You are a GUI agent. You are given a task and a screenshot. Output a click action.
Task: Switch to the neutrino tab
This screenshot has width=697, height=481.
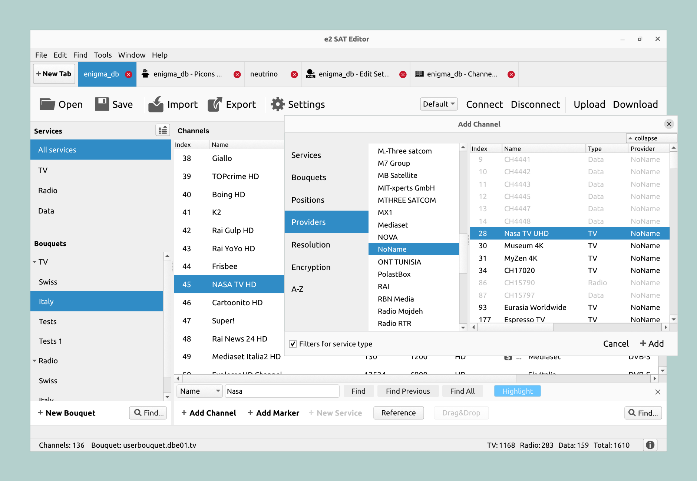(264, 74)
